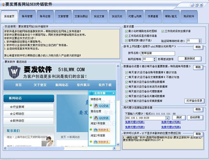
Task: Click QQ交谈 icon under 售后处理
Action: click(102, 118)
